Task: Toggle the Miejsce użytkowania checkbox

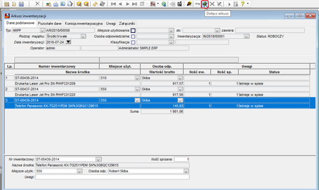Action: pos(133,31)
